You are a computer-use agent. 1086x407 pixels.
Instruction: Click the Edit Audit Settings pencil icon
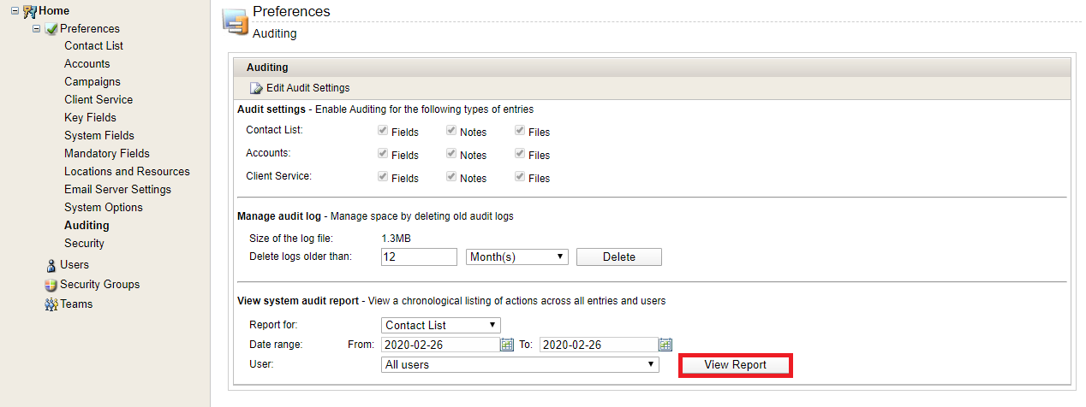pyautogui.click(x=256, y=88)
